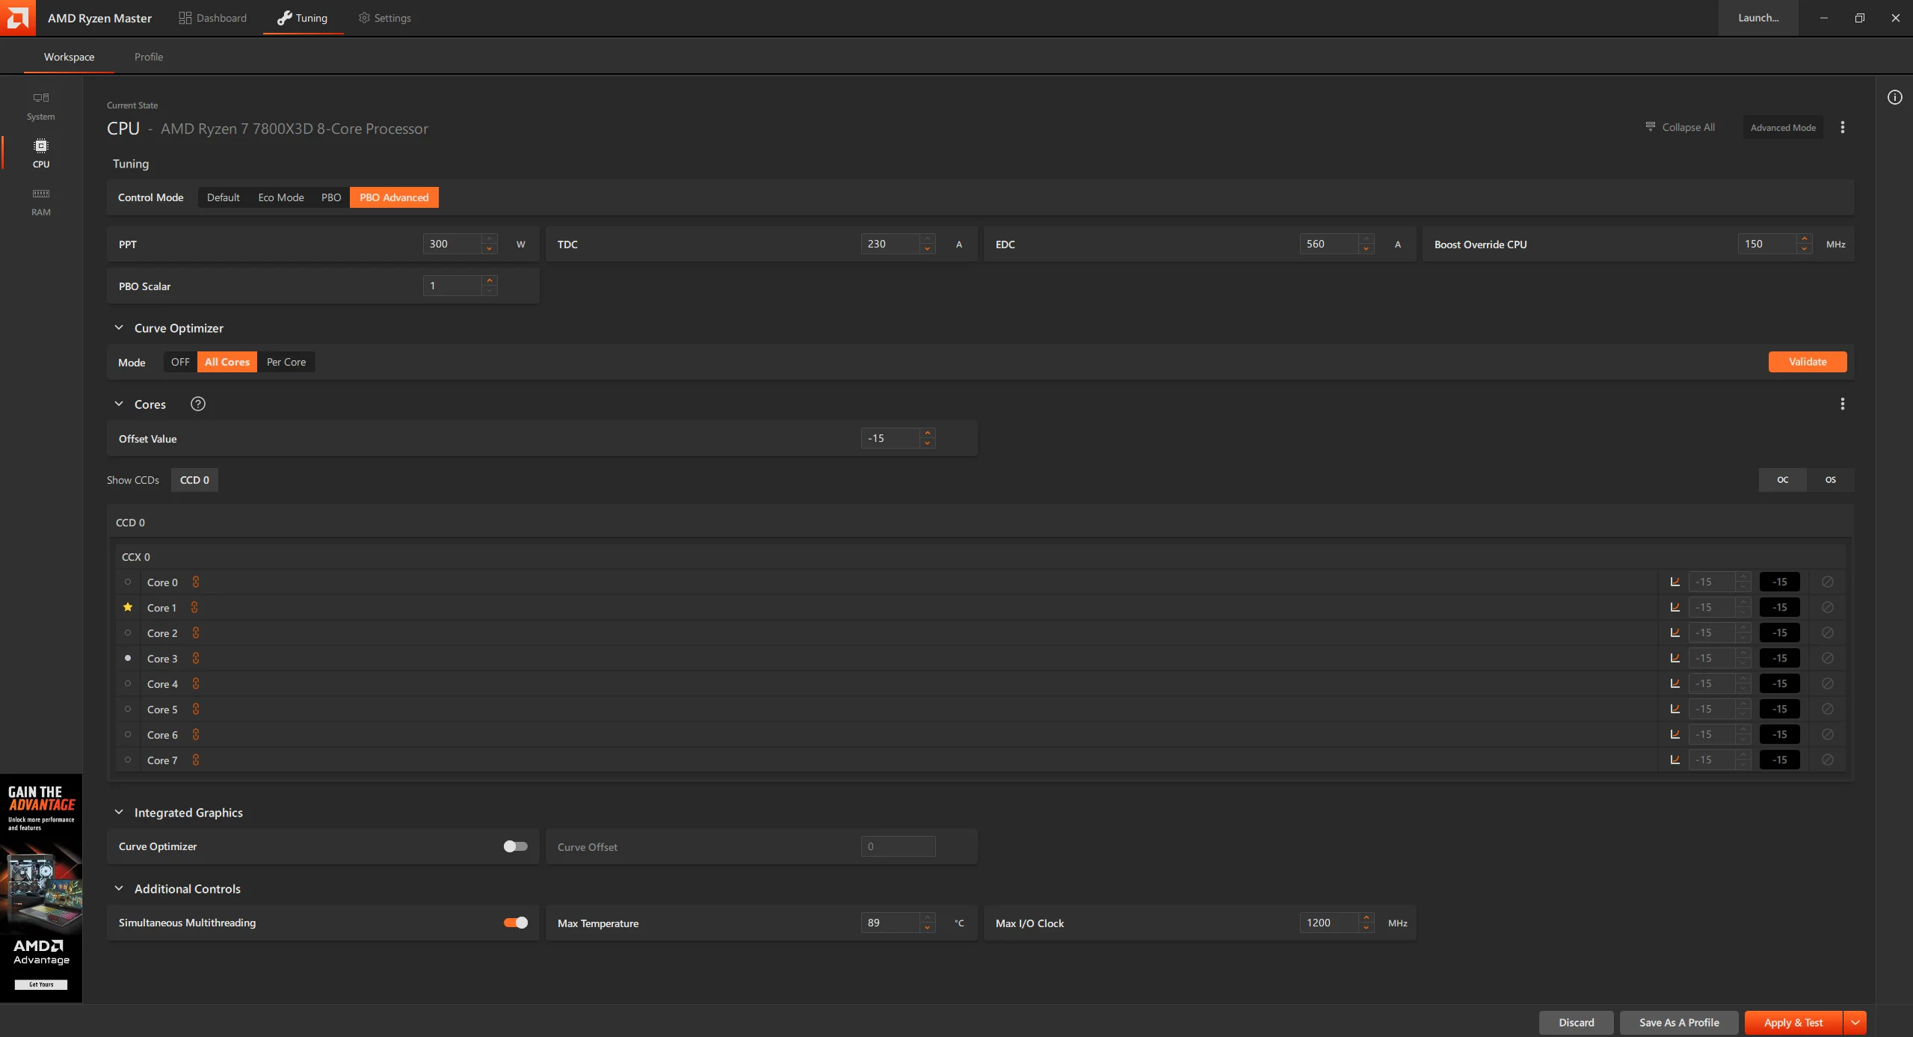Screen dimensions: 1913x1037
Task: Collapse the Cores section chevron
Action: click(x=119, y=404)
